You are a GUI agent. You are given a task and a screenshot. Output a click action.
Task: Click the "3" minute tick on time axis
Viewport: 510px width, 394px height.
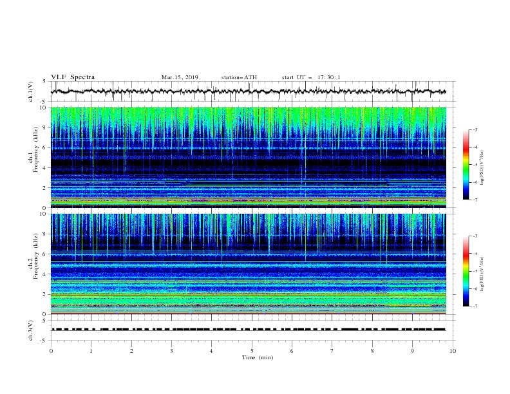coord(171,351)
